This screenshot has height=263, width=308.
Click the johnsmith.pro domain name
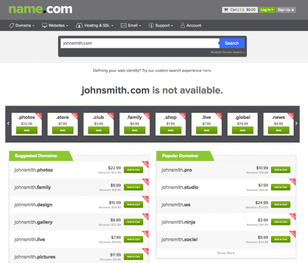[177, 170]
